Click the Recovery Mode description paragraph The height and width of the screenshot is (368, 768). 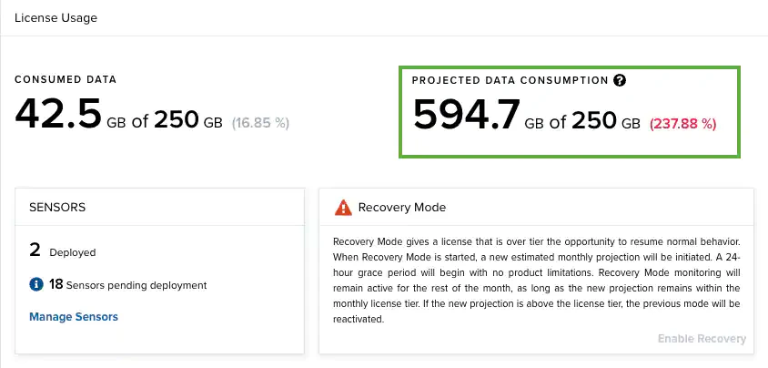coord(536,281)
